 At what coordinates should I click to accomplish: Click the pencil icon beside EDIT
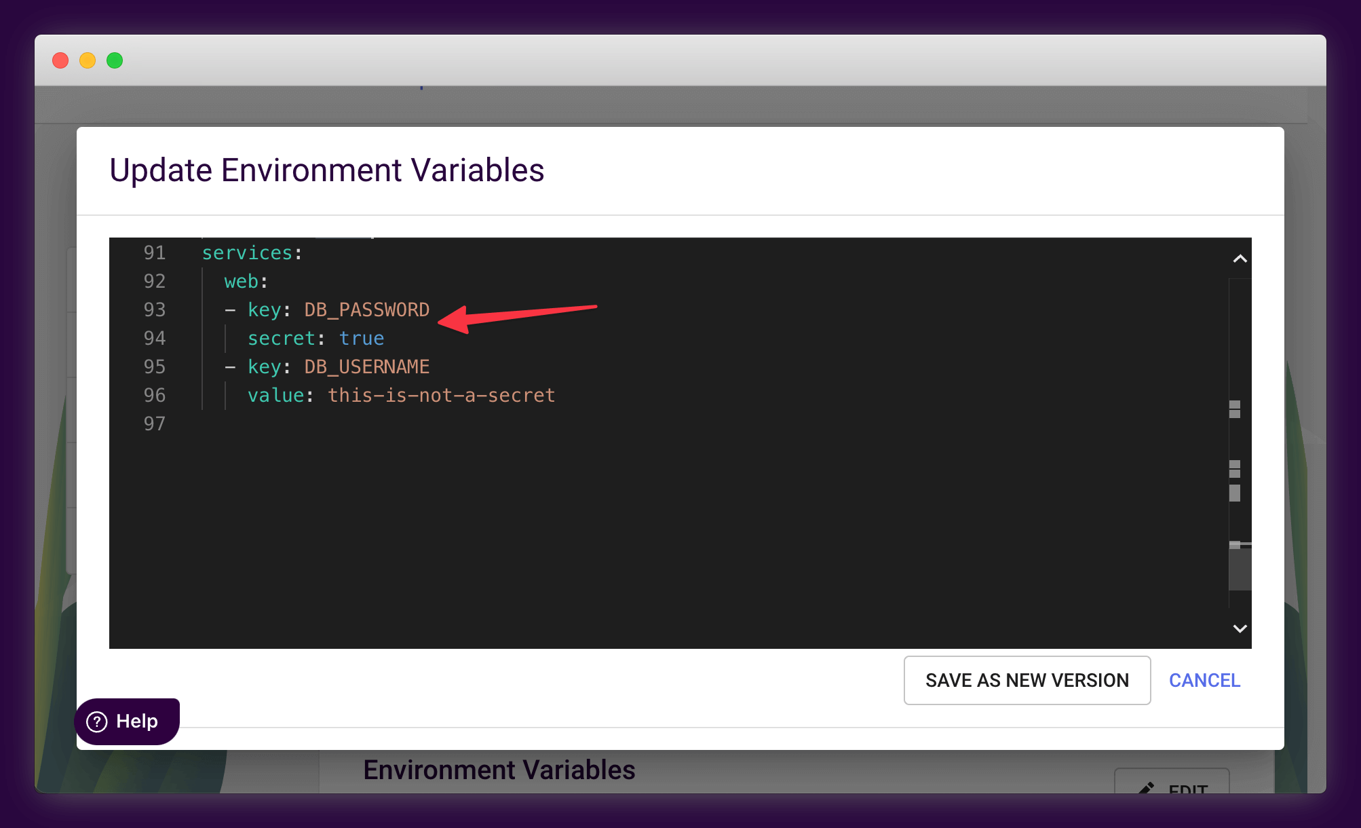pos(1146,788)
